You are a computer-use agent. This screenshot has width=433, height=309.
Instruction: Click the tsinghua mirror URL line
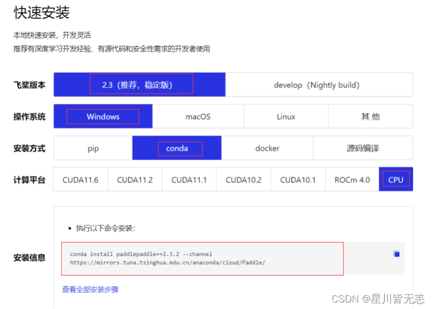tap(167, 262)
